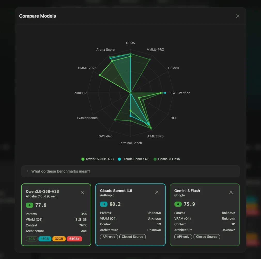This screenshot has height=259, width=261.
Task: Open the Closed Source tag on Gemini card
Action: 207,236
